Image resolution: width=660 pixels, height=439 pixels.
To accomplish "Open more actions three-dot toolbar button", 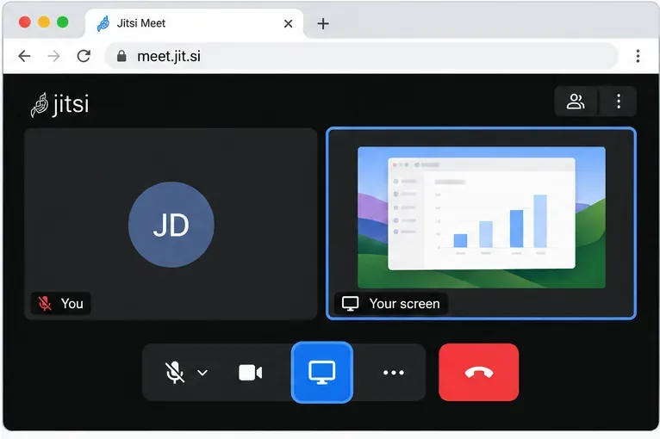I will point(394,373).
